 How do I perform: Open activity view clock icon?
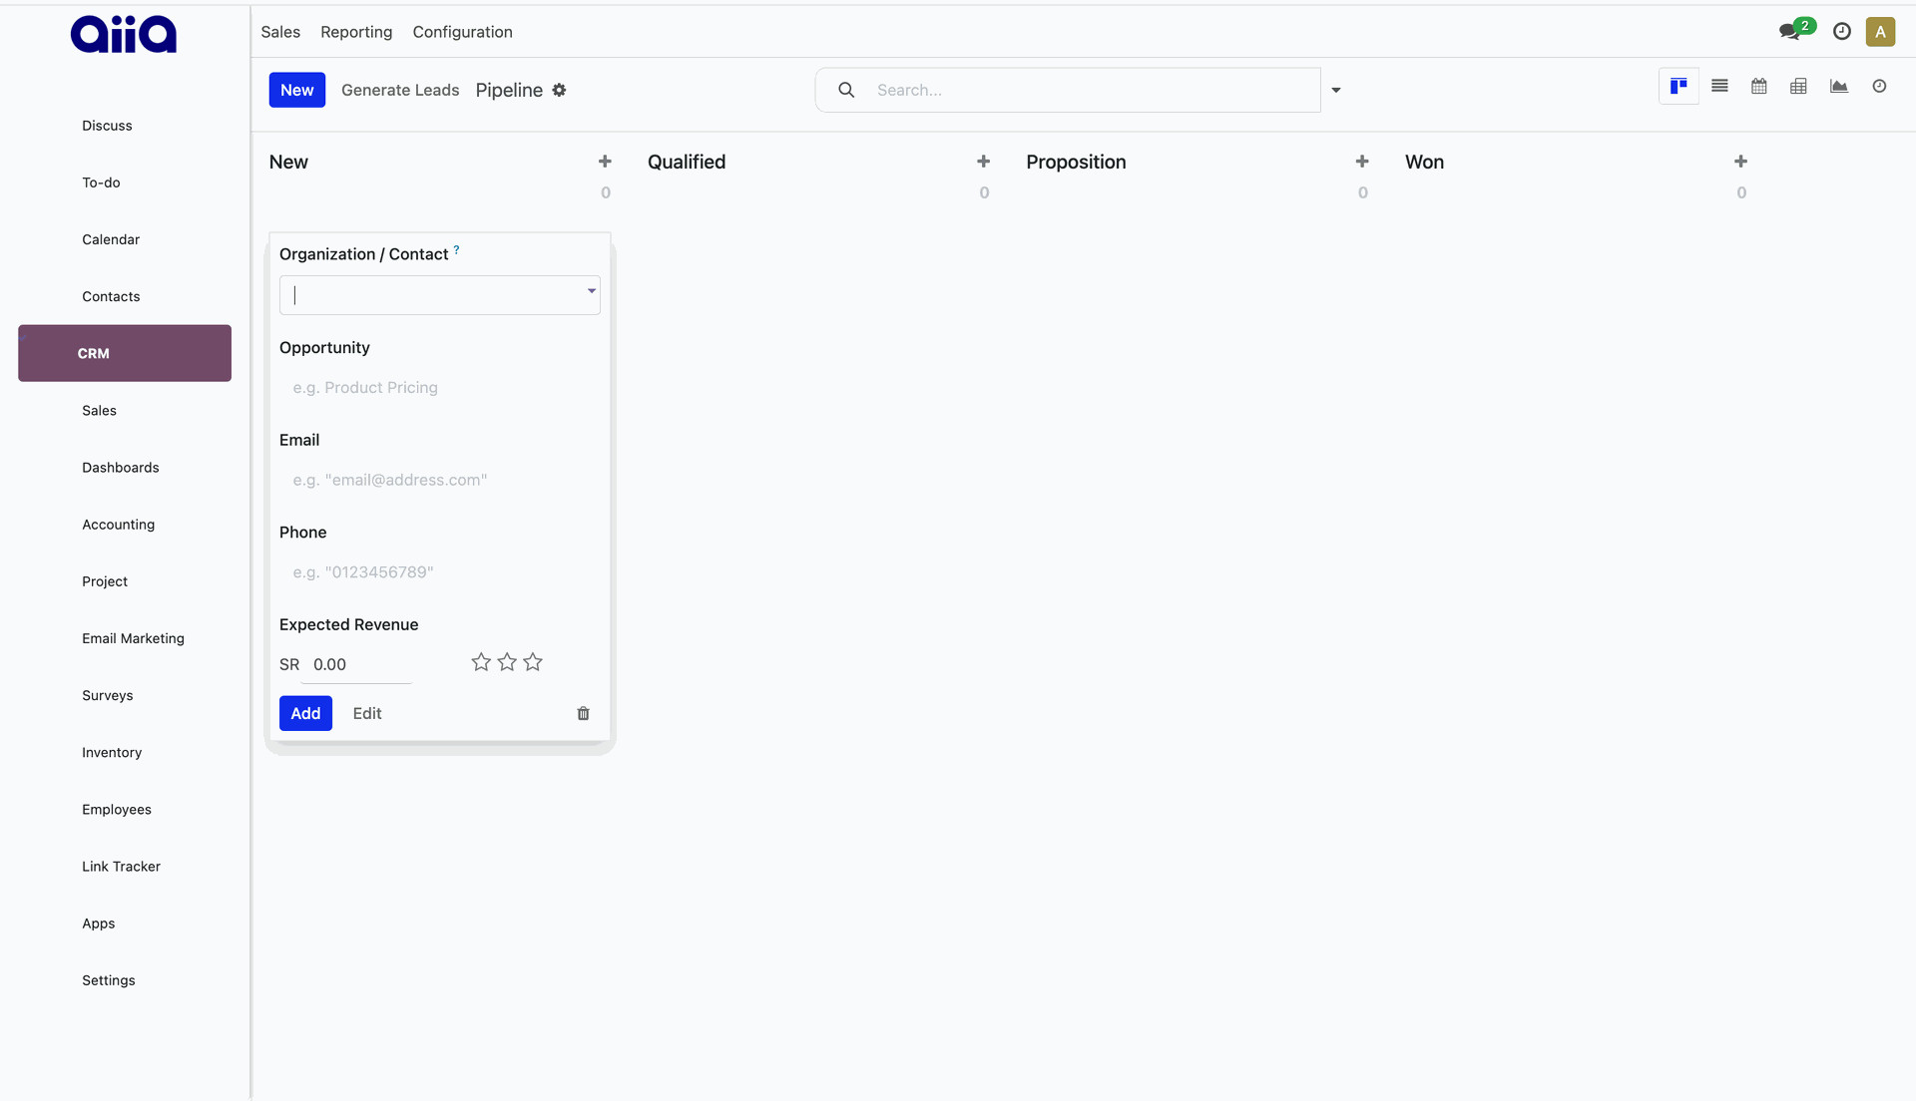1879,87
